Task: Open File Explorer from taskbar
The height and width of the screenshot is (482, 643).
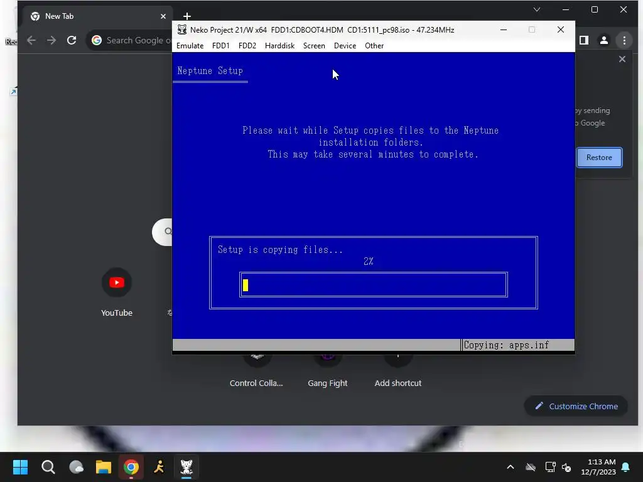Action: coord(104,467)
